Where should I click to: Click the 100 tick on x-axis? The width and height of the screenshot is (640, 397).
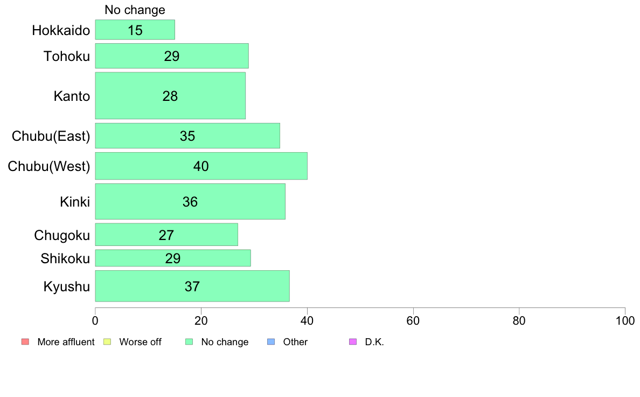[625, 321]
